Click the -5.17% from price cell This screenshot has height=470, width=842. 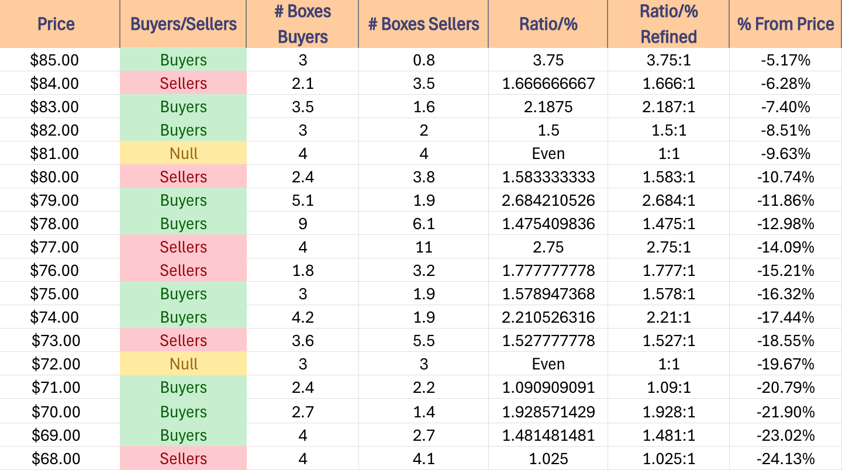785,60
